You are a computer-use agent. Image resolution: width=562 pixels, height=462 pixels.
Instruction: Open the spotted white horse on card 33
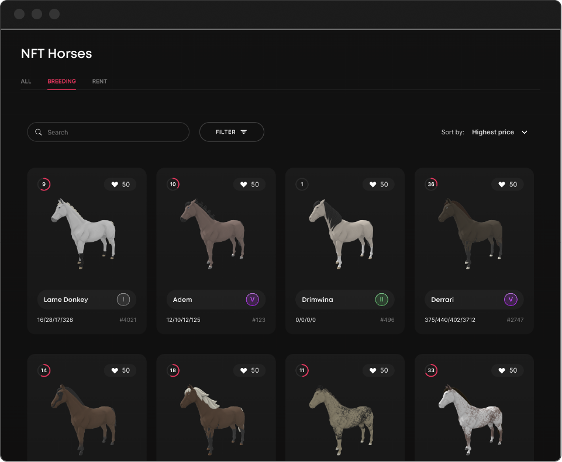point(471,419)
